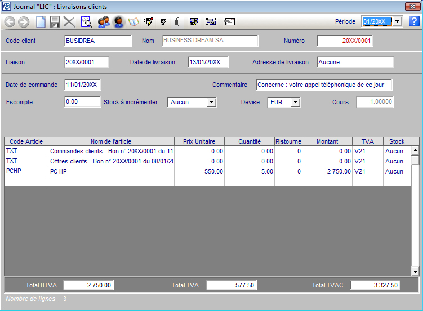Edit the Date de livraison field
Image resolution: width=423 pixels, height=311 pixels.
click(208, 63)
